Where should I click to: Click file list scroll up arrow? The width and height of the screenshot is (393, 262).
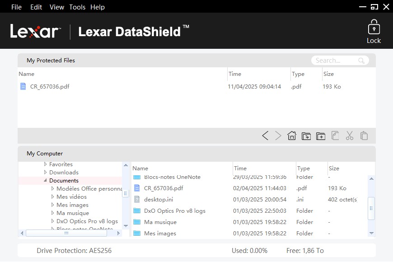371,179
